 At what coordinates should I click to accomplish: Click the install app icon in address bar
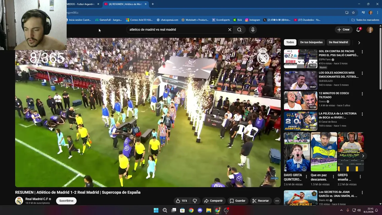[x=347, y=13]
